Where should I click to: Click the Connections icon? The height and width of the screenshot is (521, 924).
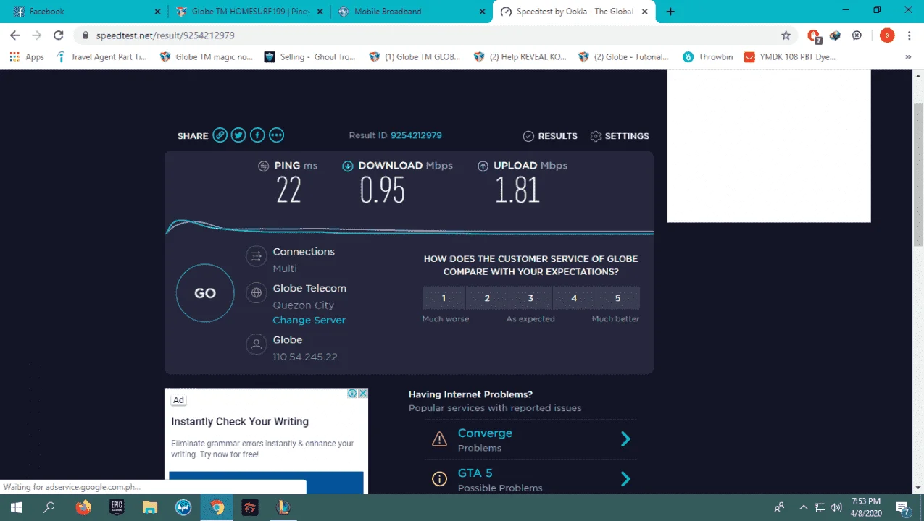(256, 256)
